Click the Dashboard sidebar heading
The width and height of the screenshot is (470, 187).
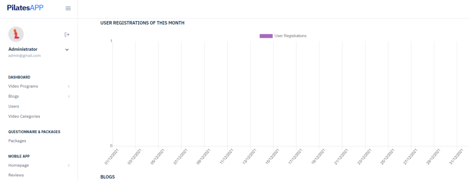click(x=19, y=77)
